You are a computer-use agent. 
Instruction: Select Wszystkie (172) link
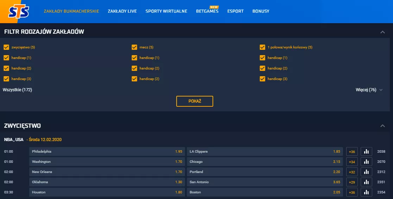click(x=18, y=90)
